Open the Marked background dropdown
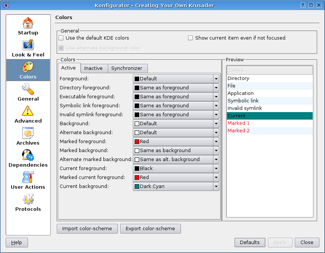The width and height of the screenshot is (325, 253). click(176, 151)
